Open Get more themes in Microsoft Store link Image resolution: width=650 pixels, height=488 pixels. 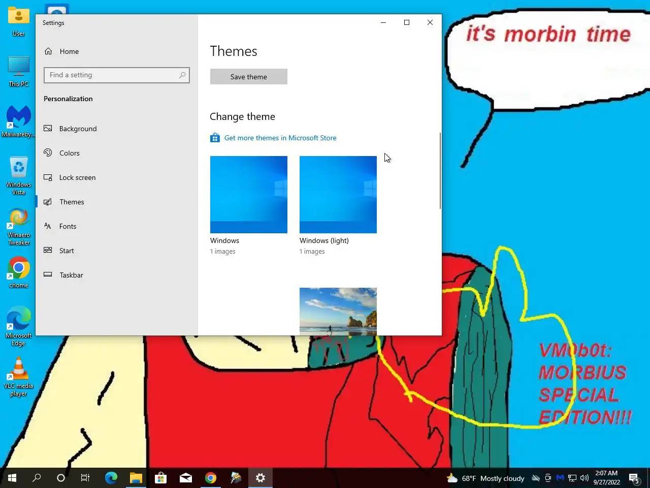[x=280, y=138]
